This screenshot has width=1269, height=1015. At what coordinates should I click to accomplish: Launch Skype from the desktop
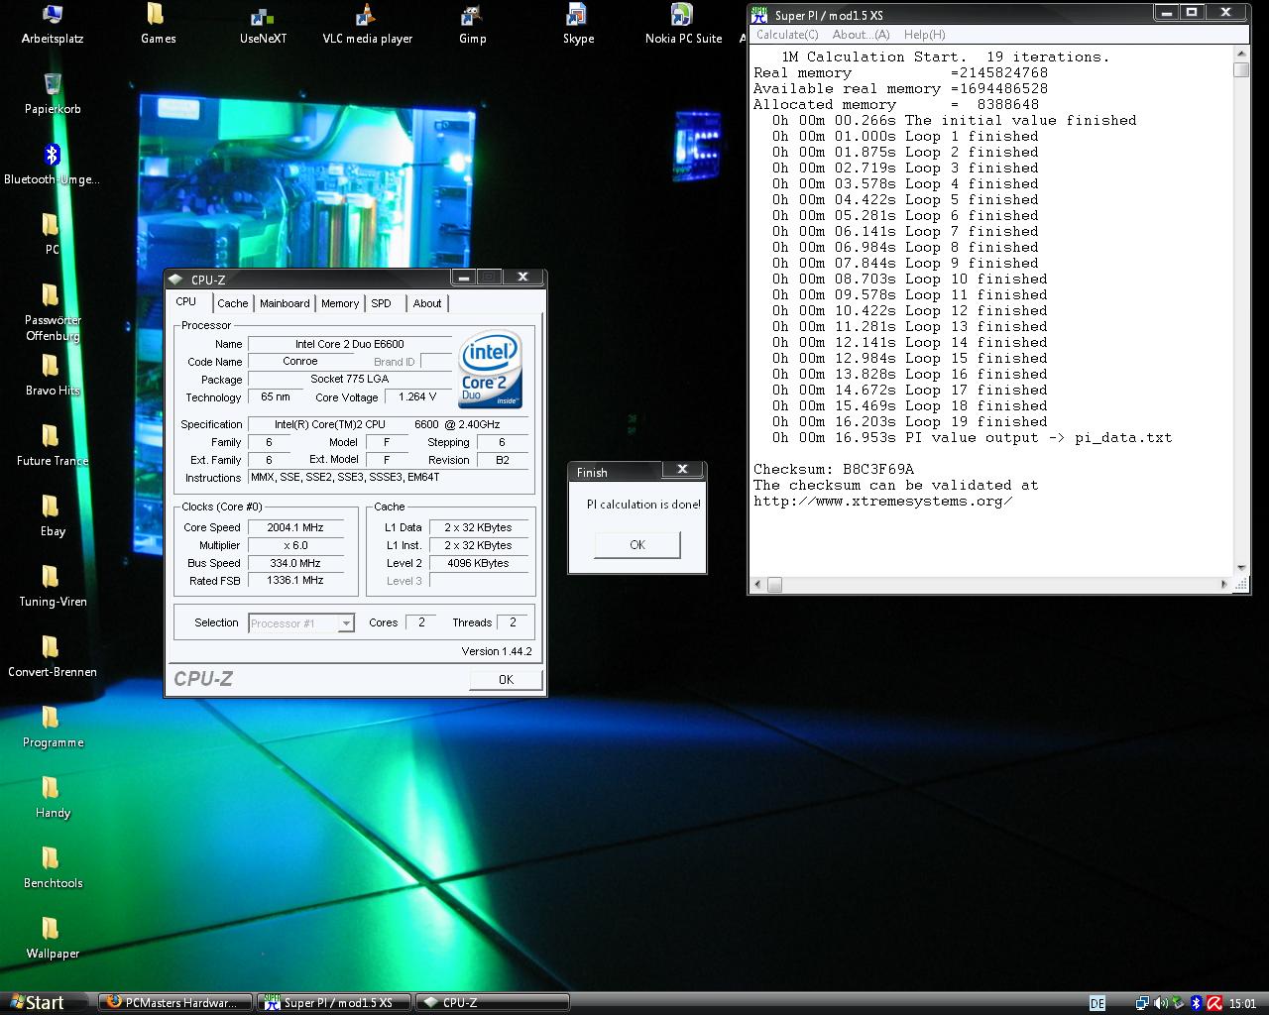[578, 16]
